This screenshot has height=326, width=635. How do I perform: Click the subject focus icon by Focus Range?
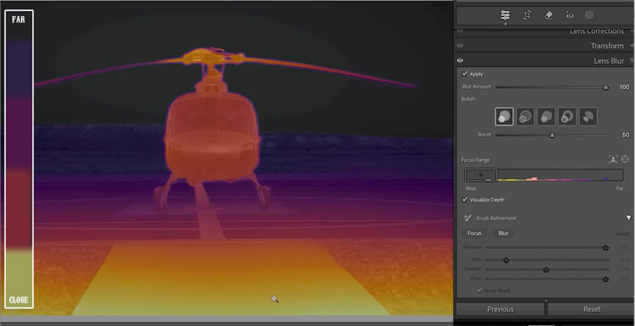point(613,159)
